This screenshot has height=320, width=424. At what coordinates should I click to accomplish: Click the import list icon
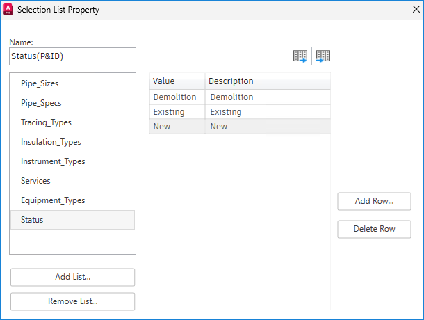coord(323,56)
